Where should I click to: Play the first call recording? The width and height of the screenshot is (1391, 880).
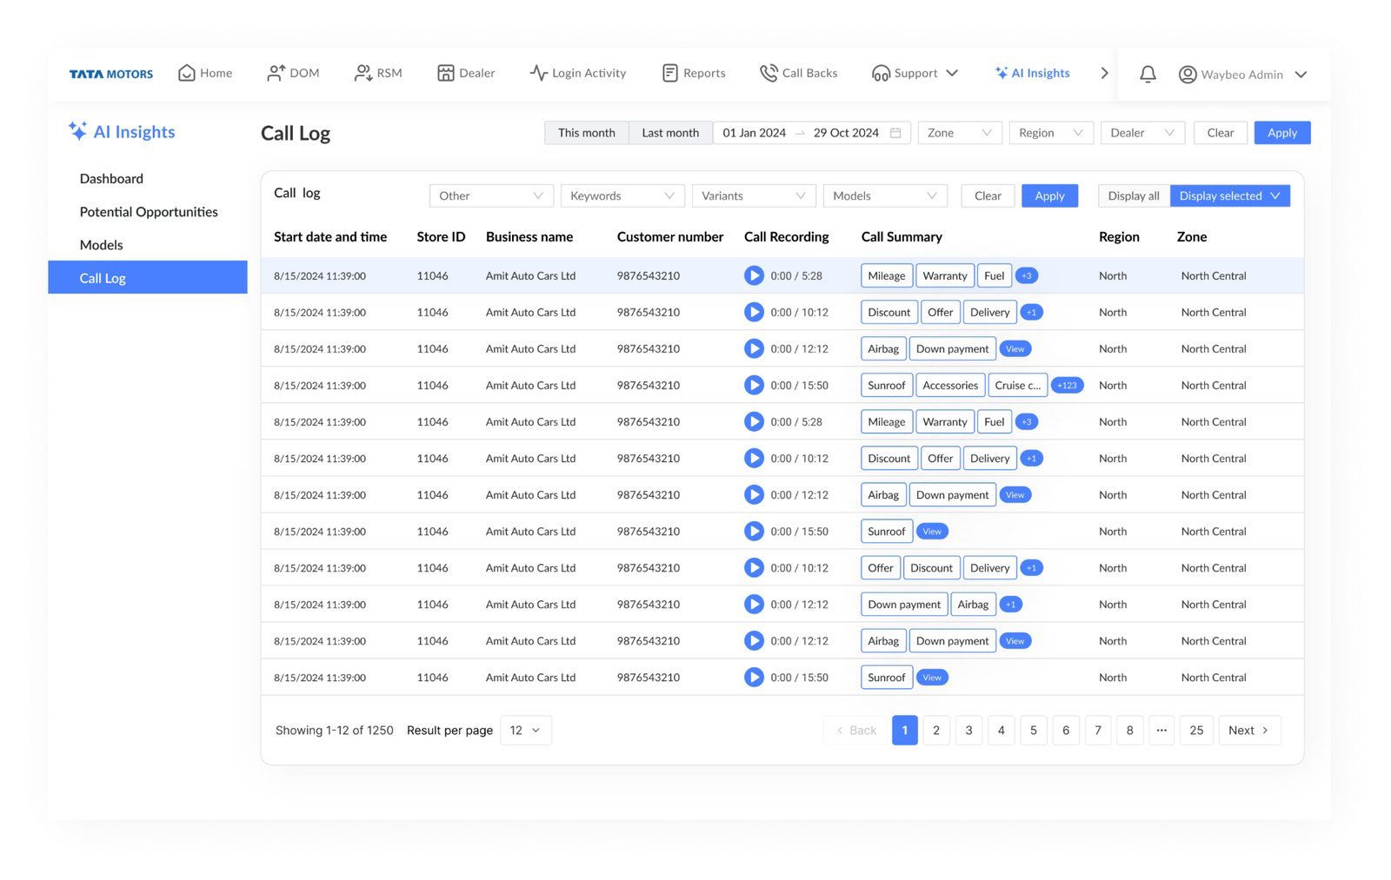[x=754, y=275]
